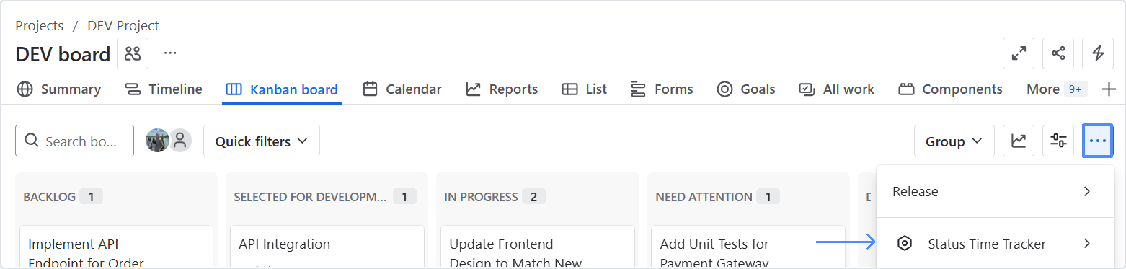Open the automation lightning bolt menu
Screen dimensions: 1126x269
click(1097, 53)
